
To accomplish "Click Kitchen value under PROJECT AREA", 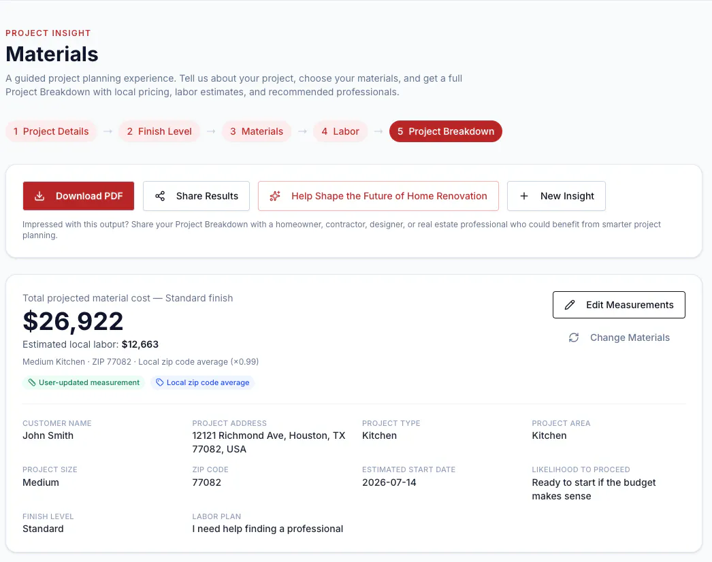I will pos(549,436).
